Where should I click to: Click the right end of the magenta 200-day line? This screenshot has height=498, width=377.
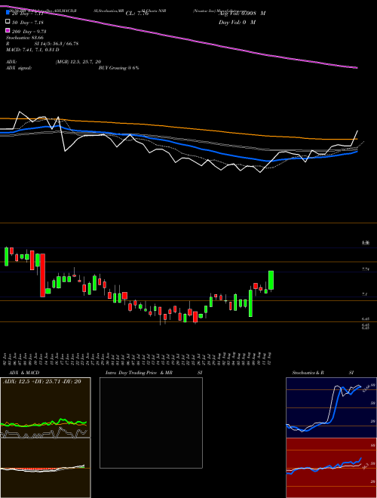pyautogui.click(x=357, y=67)
